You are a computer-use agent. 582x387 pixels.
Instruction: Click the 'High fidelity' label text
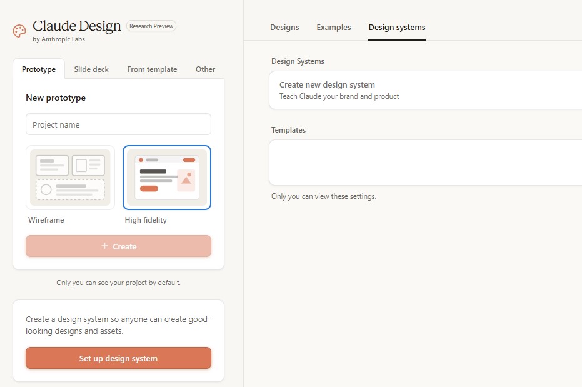pos(146,219)
